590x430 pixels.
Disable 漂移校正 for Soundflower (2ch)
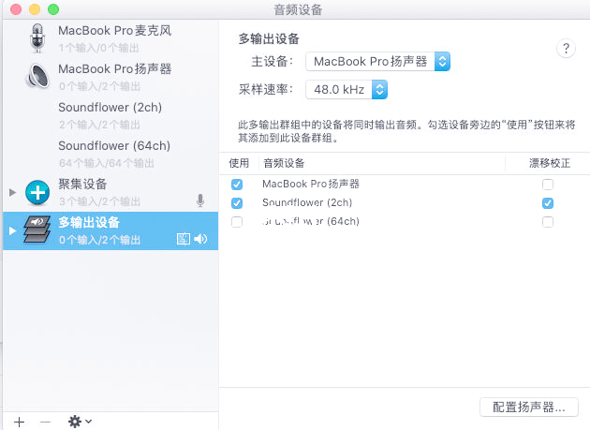point(548,203)
